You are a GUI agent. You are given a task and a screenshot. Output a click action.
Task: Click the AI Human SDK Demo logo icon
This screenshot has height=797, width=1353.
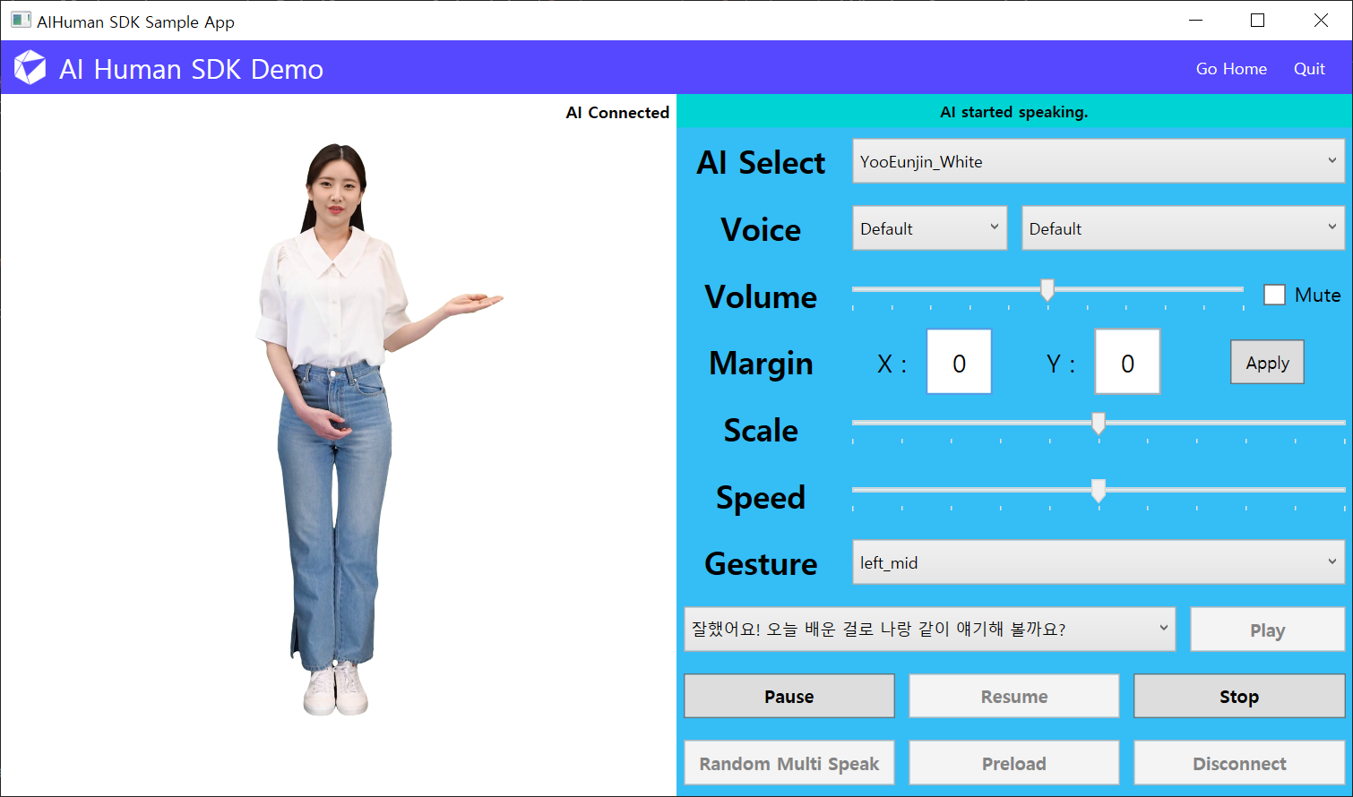30,68
